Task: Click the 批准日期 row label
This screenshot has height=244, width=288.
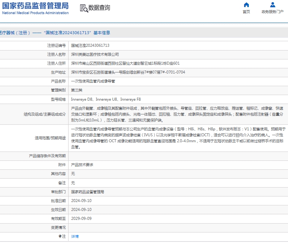Action: [58, 201]
